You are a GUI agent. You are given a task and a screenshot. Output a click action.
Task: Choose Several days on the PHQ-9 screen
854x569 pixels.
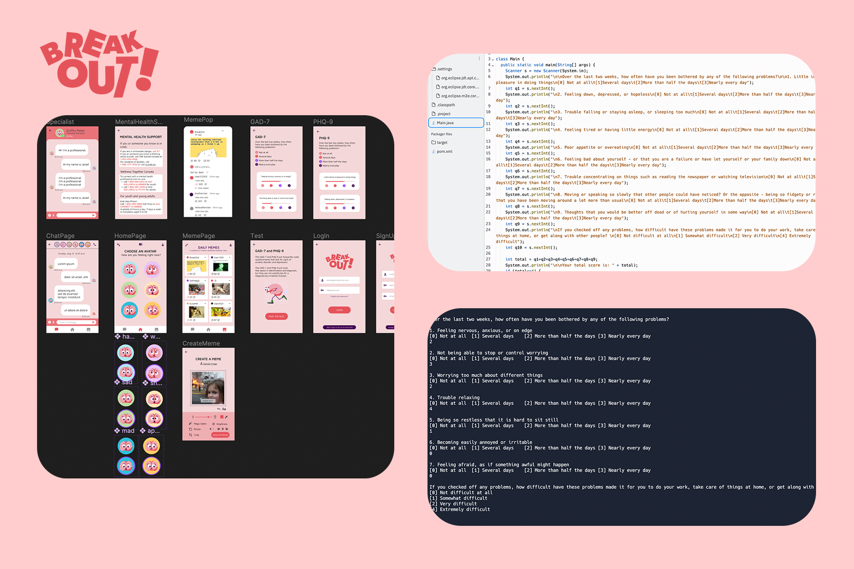pos(320,157)
